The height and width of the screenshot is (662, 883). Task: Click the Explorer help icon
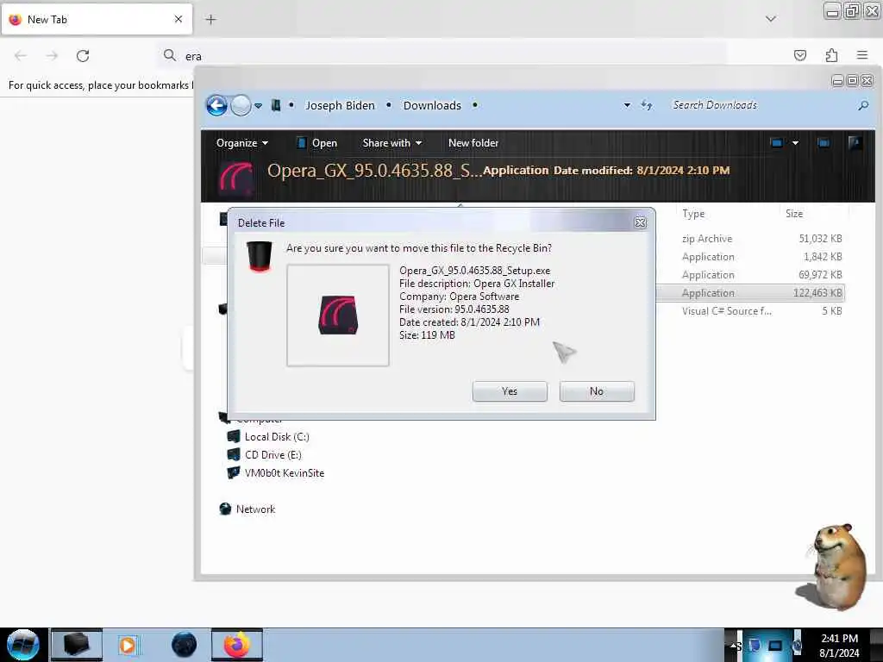(855, 143)
